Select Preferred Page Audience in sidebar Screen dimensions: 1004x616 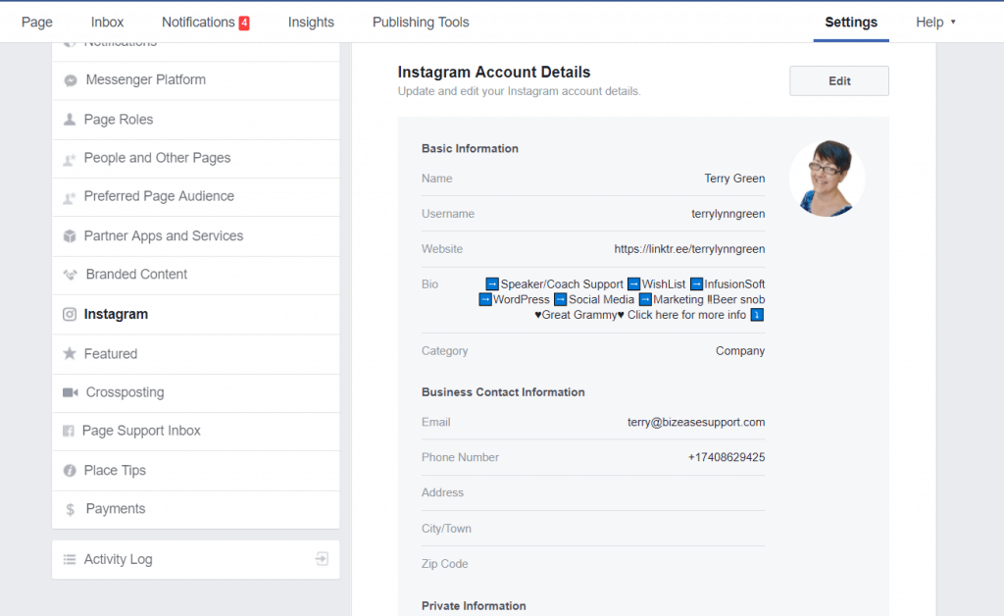pyautogui.click(x=159, y=196)
